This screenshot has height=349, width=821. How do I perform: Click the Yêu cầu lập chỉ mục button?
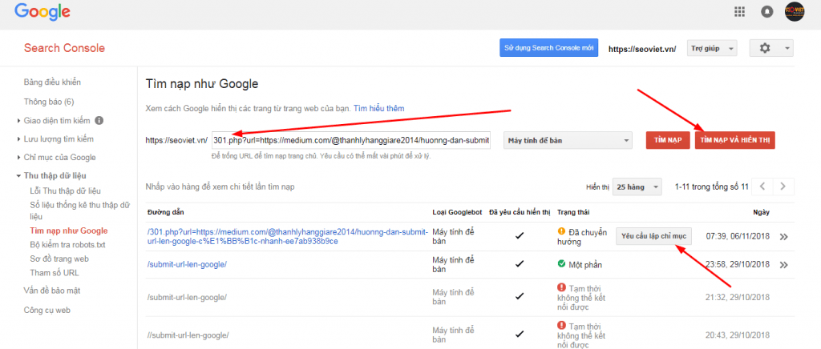click(x=653, y=236)
